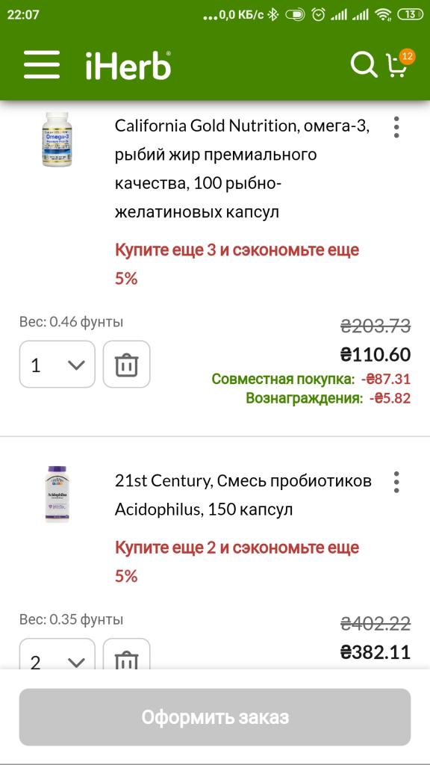The image size is (430, 765).
Task: Tap the Acidophilus bottle thumbnail
Action: point(57,495)
